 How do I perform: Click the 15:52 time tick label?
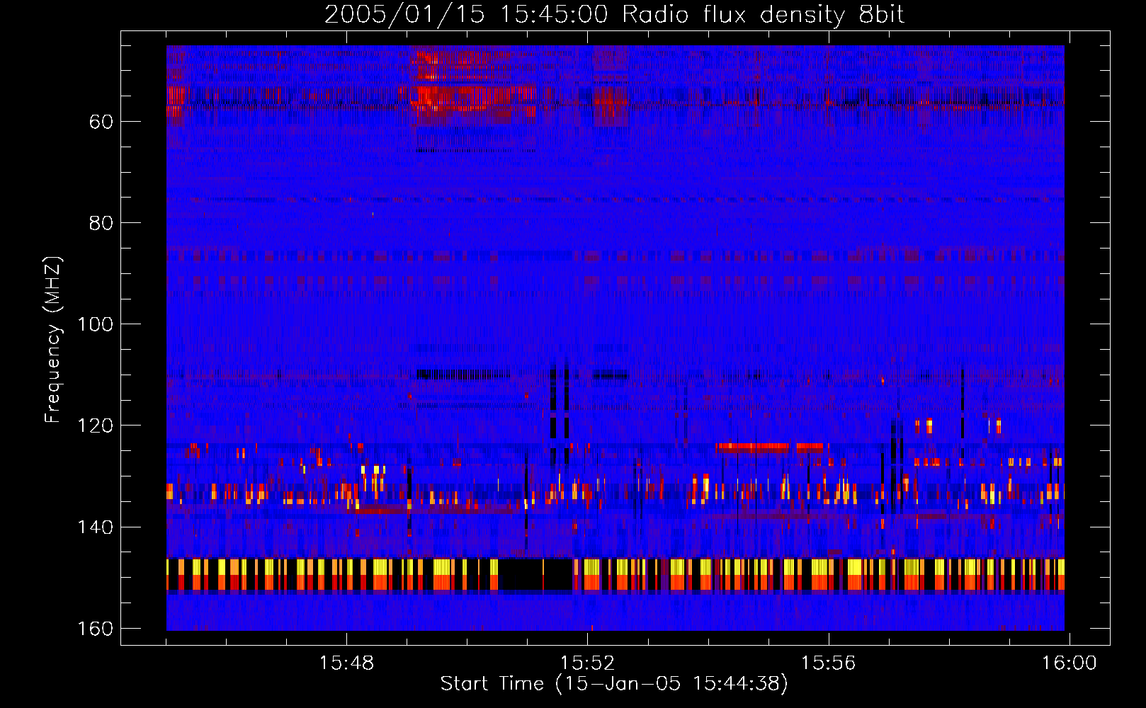(587, 663)
